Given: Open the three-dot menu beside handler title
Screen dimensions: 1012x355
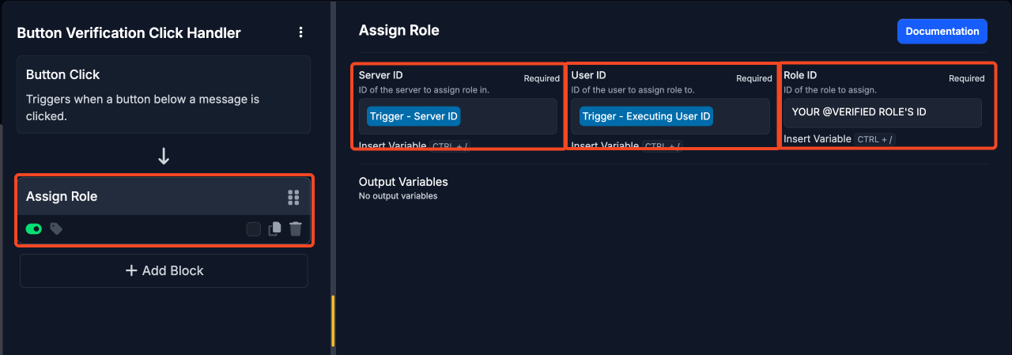Looking at the screenshot, I should 300,32.
